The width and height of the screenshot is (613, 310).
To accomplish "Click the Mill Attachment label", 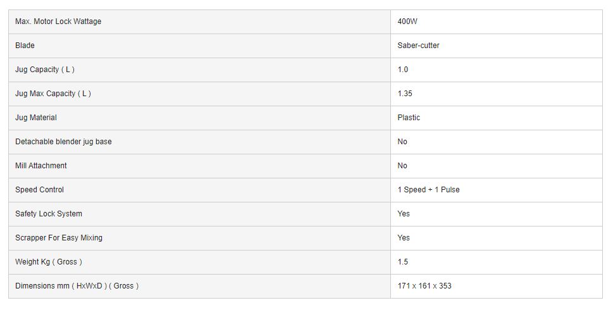I will 41,166.
